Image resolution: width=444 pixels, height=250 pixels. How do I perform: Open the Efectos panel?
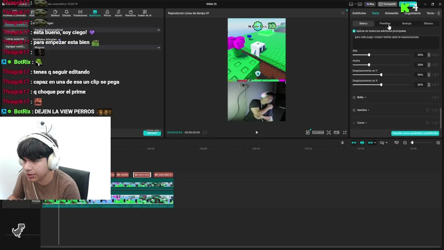[67, 13]
